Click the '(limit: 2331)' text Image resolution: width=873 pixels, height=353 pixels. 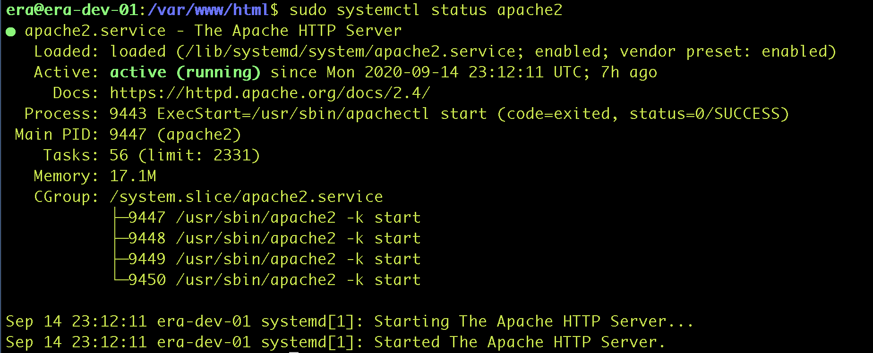[199, 155]
